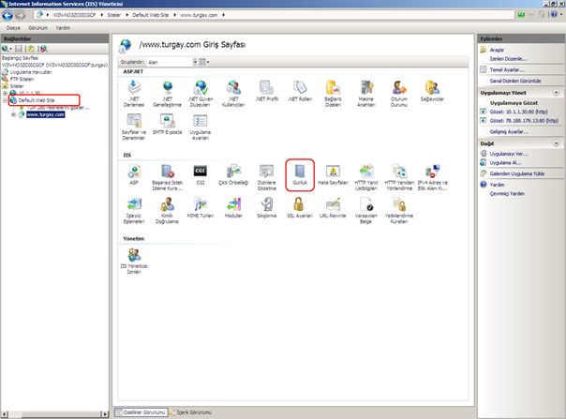This screenshot has width=566, height=419.
Task: Collapse the Uygulamayı Yönet section
Action: click(557, 93)
